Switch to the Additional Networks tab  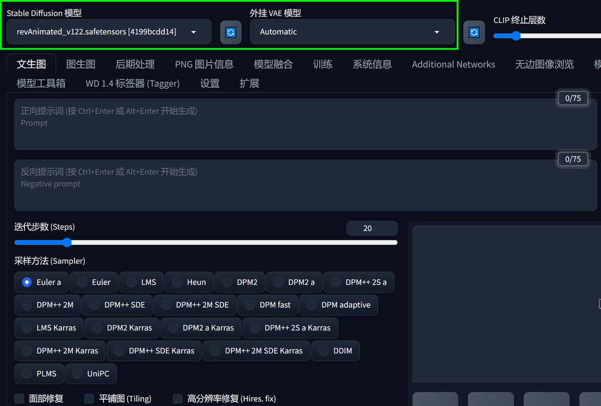tap(453, 64)
